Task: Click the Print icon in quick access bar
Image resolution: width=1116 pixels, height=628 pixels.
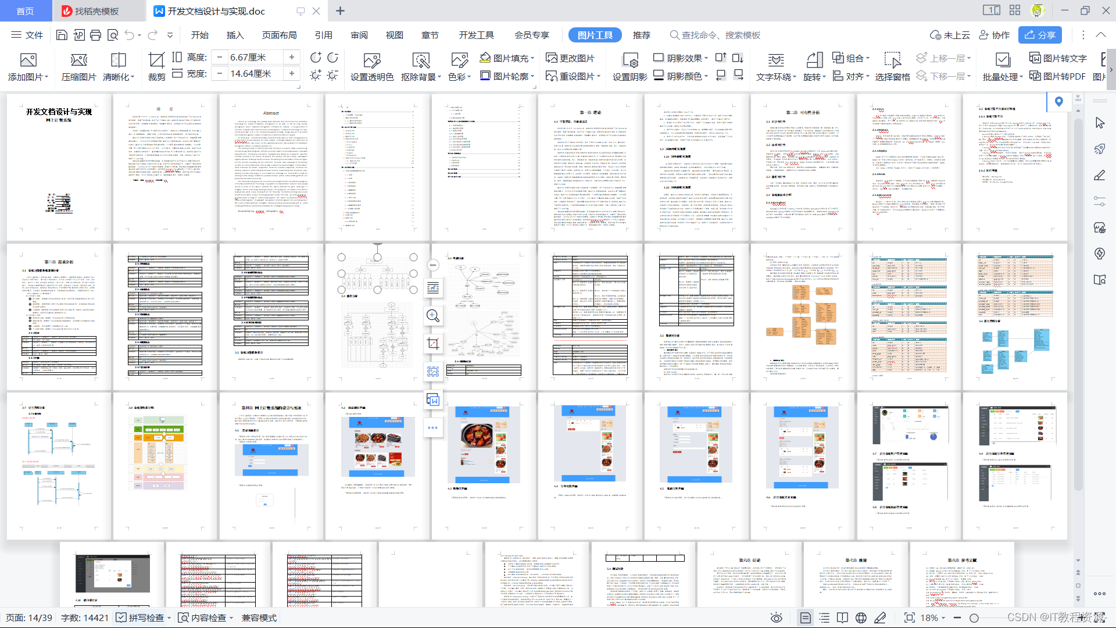Action: pyautogui.click(x=95, y=35)
